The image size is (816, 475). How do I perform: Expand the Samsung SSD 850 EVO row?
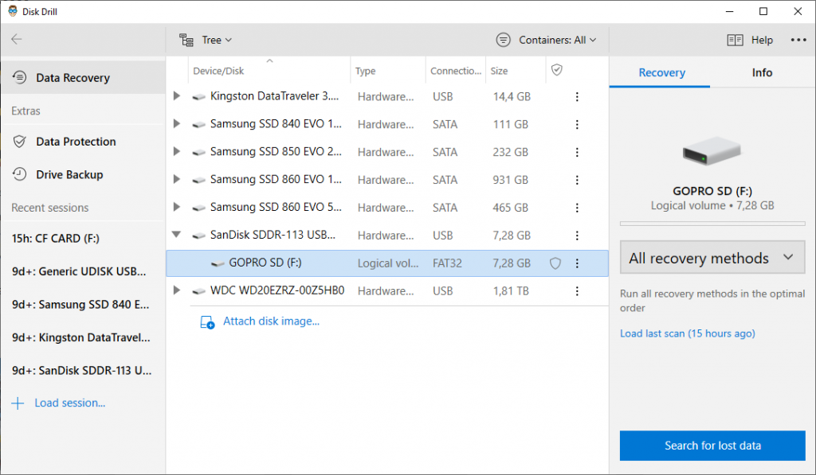pos(177,151)
